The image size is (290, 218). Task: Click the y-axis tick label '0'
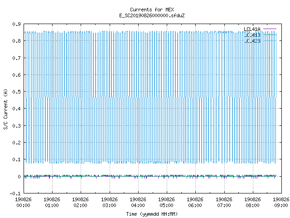pos(19,177)
